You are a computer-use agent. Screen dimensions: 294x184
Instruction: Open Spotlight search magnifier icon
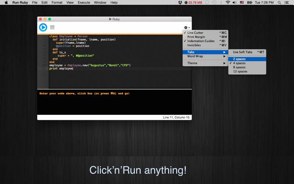point(279,3)
